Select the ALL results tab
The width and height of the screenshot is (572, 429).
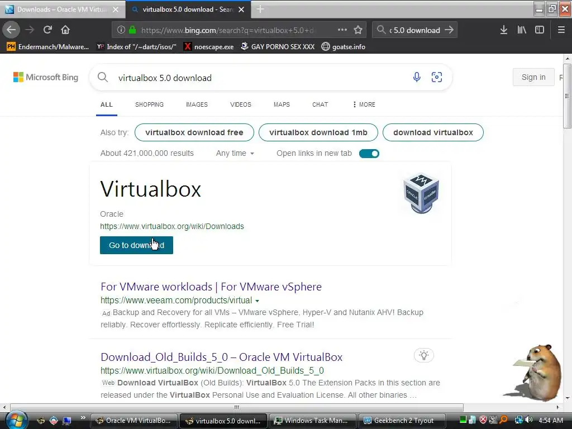(107, 104)
